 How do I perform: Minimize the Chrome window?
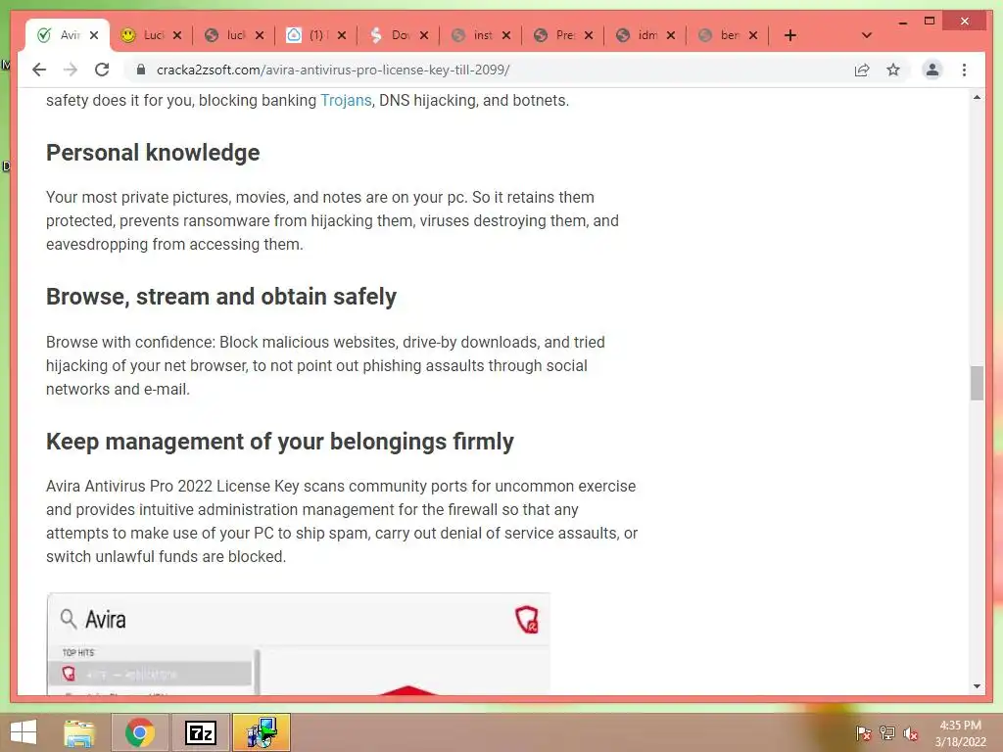coord(902,22)
